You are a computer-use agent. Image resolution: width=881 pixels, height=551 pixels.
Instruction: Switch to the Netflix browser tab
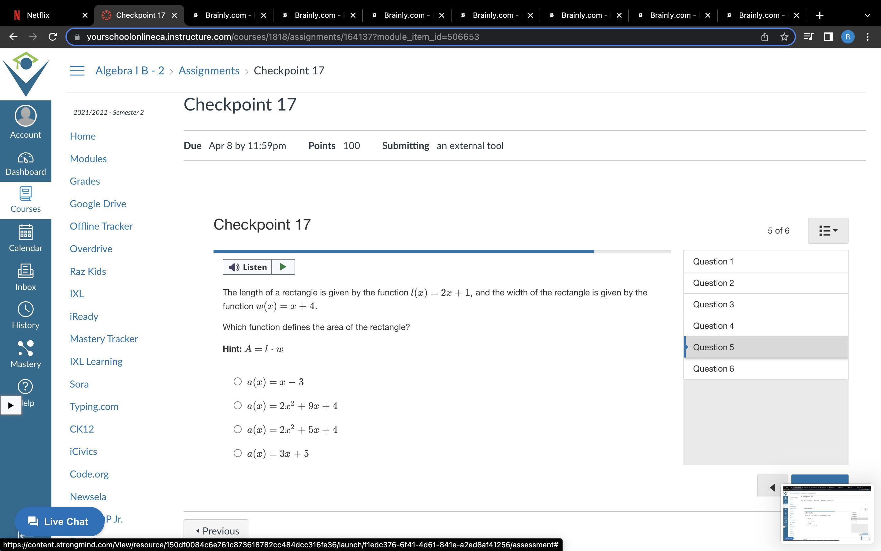coord(38,15)
